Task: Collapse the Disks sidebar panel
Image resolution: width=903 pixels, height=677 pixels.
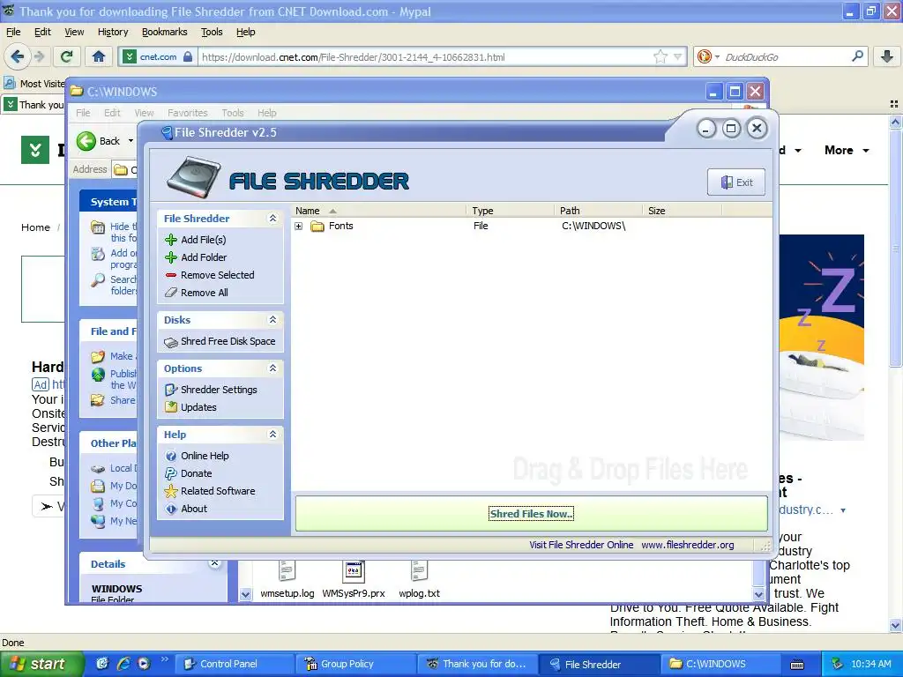Action: 273,319
